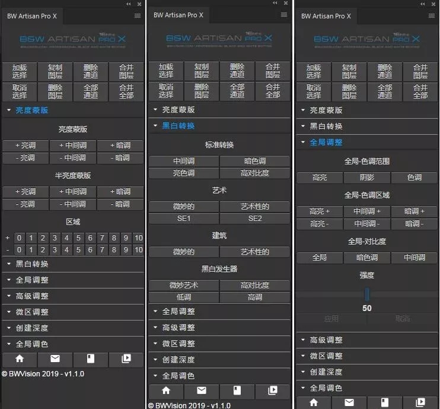440x409 pixels.
Task: Click the video play icon in the middle panel
Action: pos(272,390)
